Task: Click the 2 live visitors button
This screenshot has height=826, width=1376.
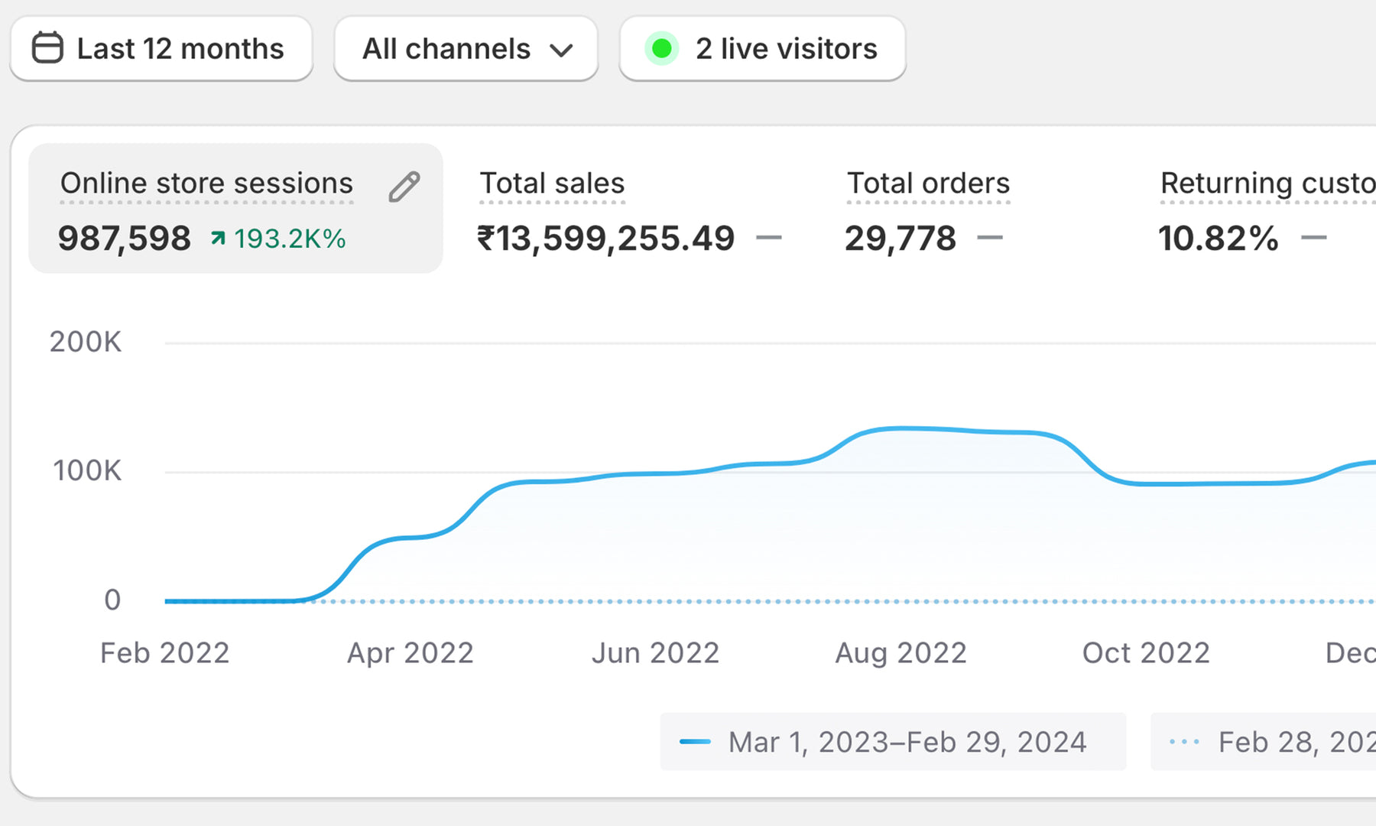Action: (x=762, y=49)
